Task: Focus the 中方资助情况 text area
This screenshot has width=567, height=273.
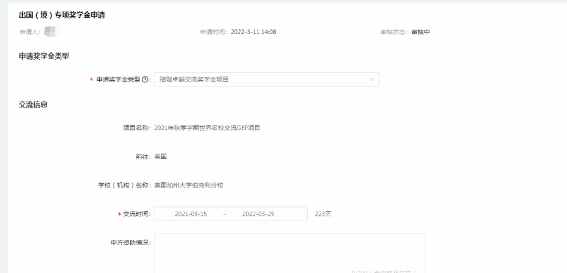Action: (x=289, y=252)
